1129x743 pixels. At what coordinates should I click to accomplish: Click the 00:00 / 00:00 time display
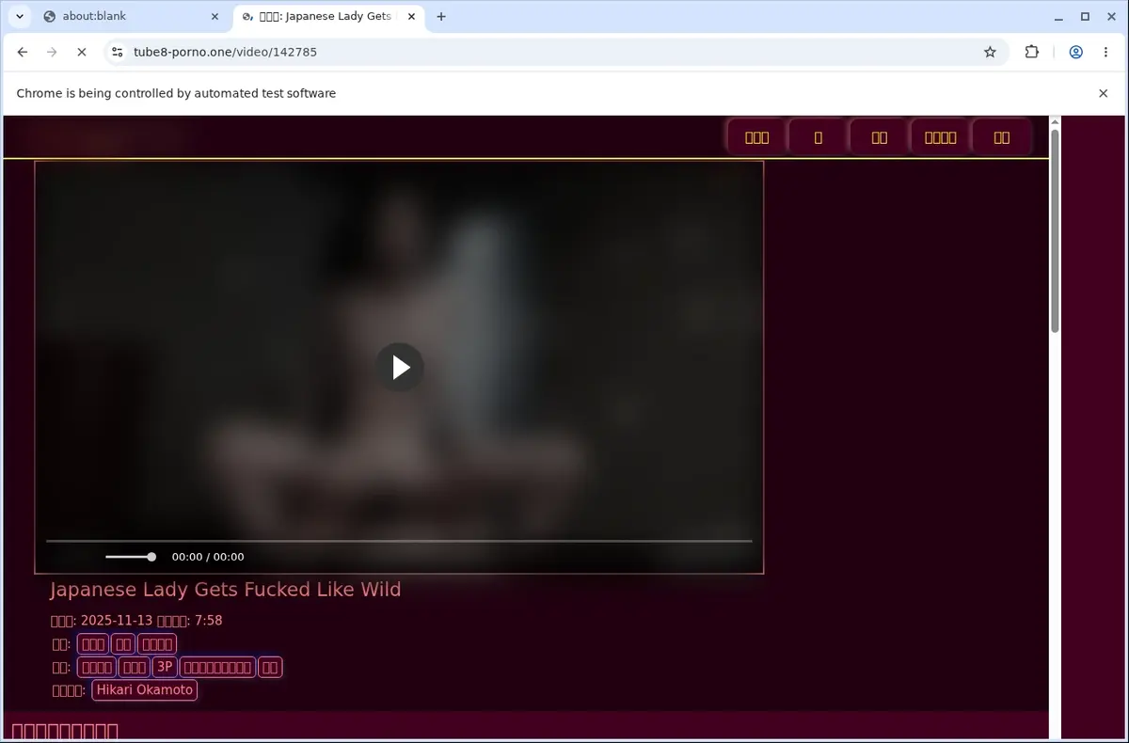(x=208, y=557)
